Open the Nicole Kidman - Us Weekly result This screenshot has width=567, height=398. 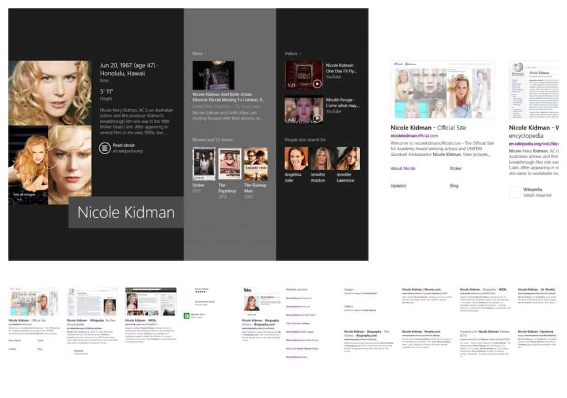click(536, 289)
